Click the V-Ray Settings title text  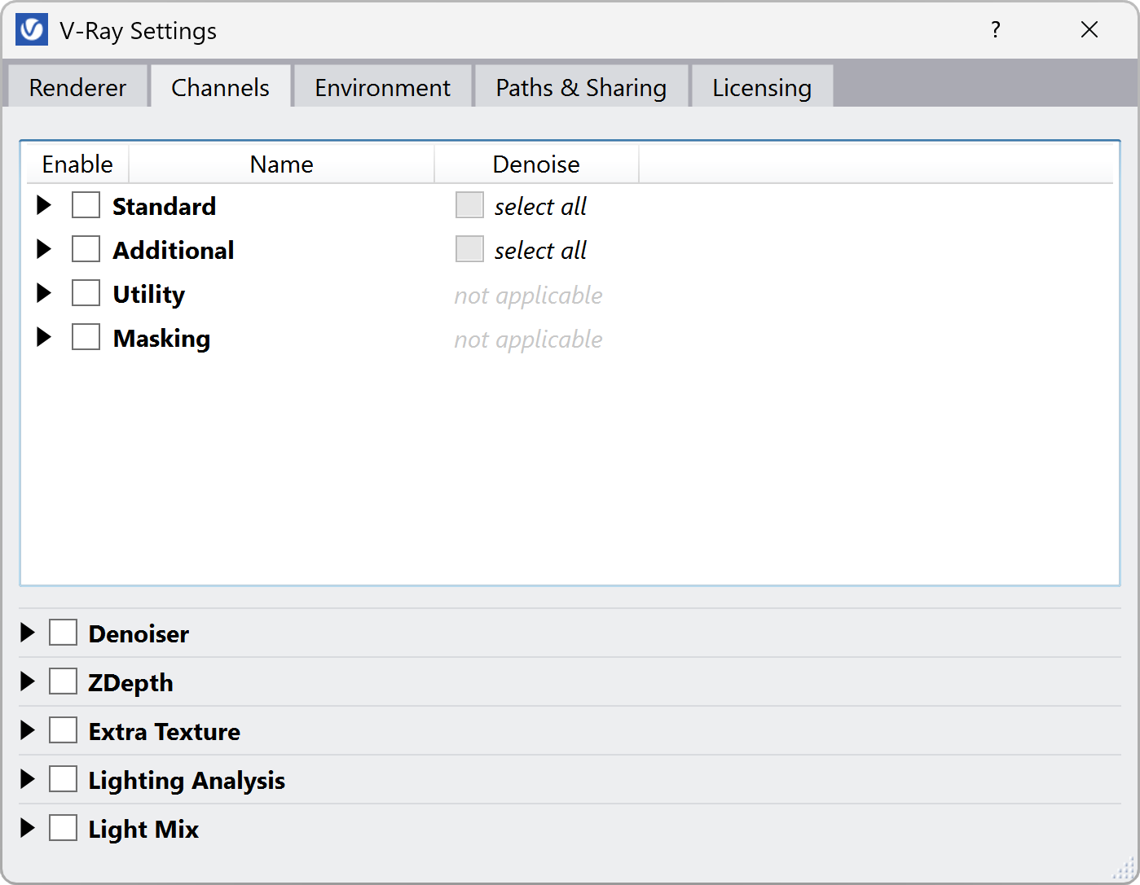[138, 31]
